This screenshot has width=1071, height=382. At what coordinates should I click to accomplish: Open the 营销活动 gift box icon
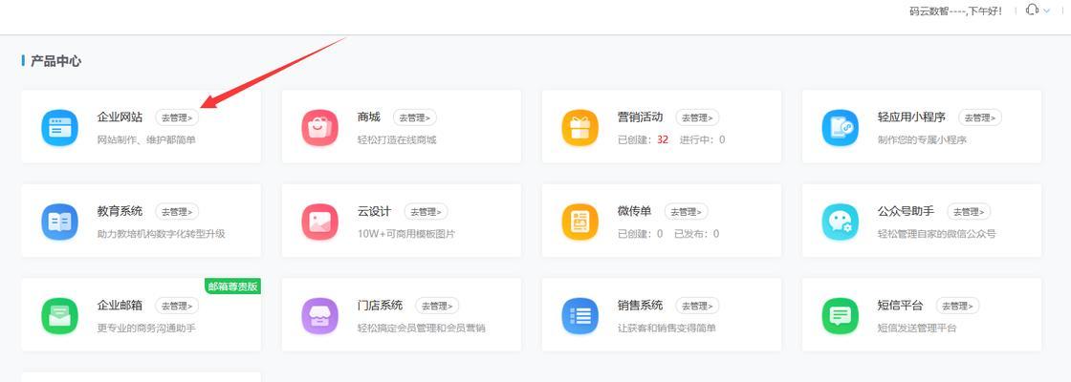[579, 128]
